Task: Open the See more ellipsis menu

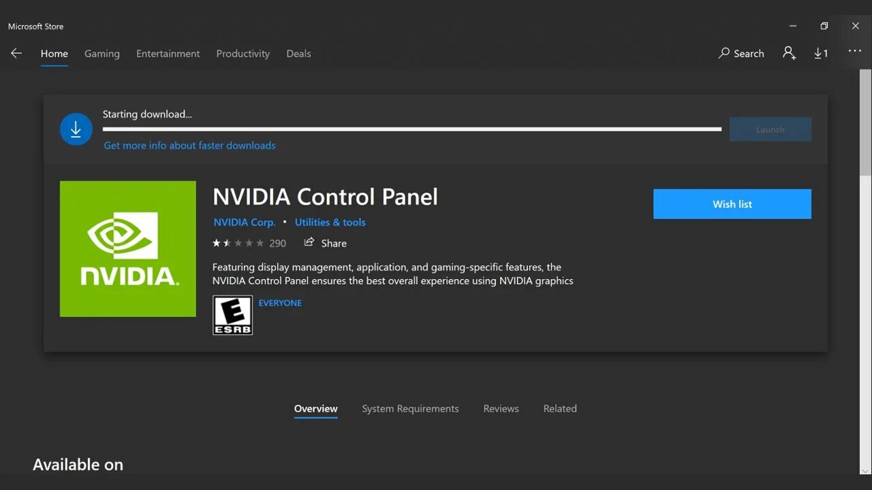Action: [855, 51]
